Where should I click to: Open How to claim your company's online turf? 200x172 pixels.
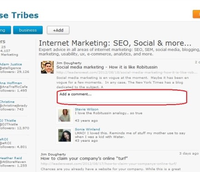(84, 158)
